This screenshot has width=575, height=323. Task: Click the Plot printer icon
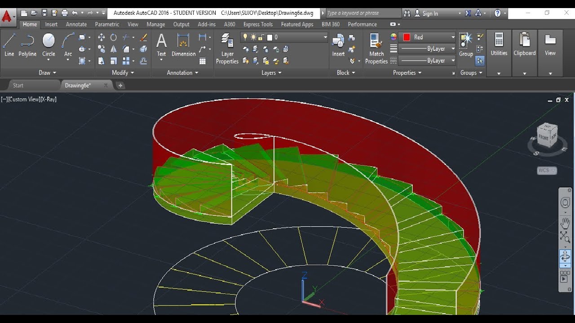(x=65, y=13)
